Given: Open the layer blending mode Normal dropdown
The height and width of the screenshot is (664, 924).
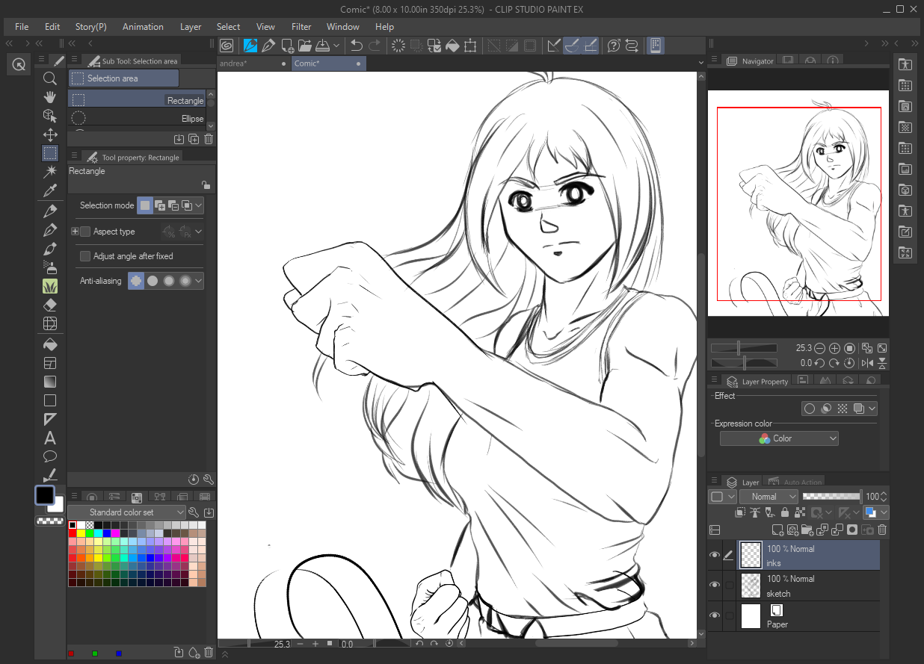Looking at the screenshot, I should click(769, 497).
